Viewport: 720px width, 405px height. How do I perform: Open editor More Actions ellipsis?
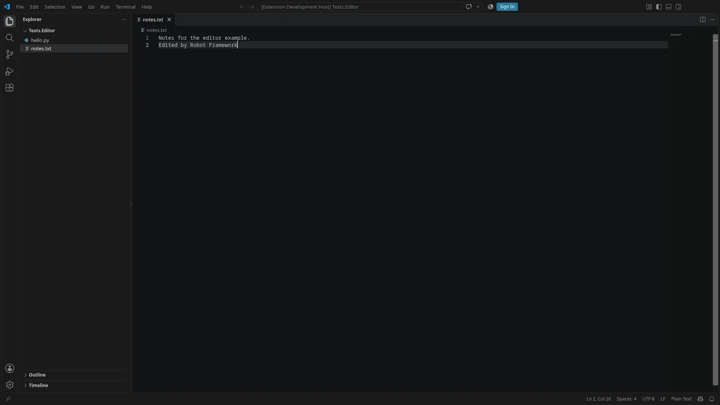point(712,19)
